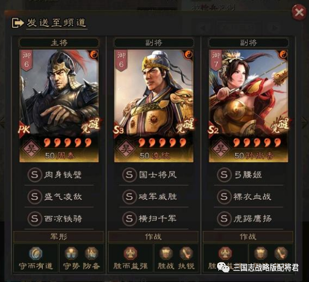Select the 凌统 general card portrait
The image size is (309, 282).
point(154,106)
